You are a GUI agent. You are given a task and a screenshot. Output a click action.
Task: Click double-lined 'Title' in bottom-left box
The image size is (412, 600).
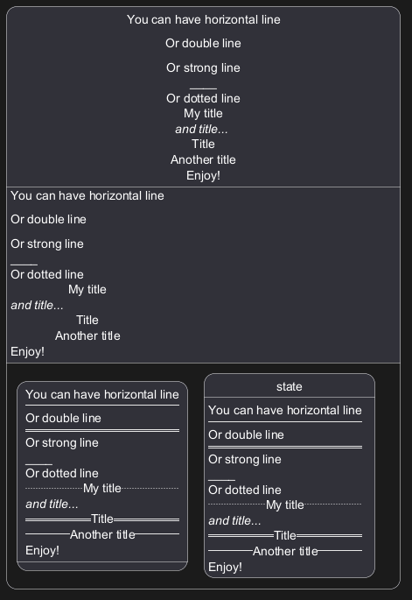pyautogui.click(x=102, y=519)
